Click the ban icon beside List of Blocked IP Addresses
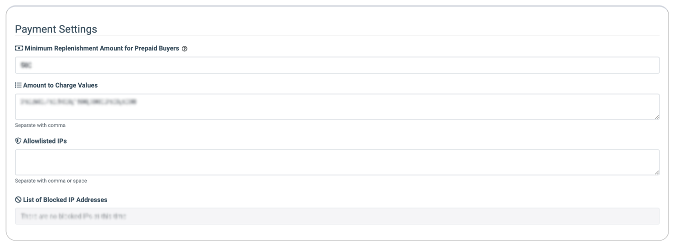675x245 pixels. click(19, 199)
